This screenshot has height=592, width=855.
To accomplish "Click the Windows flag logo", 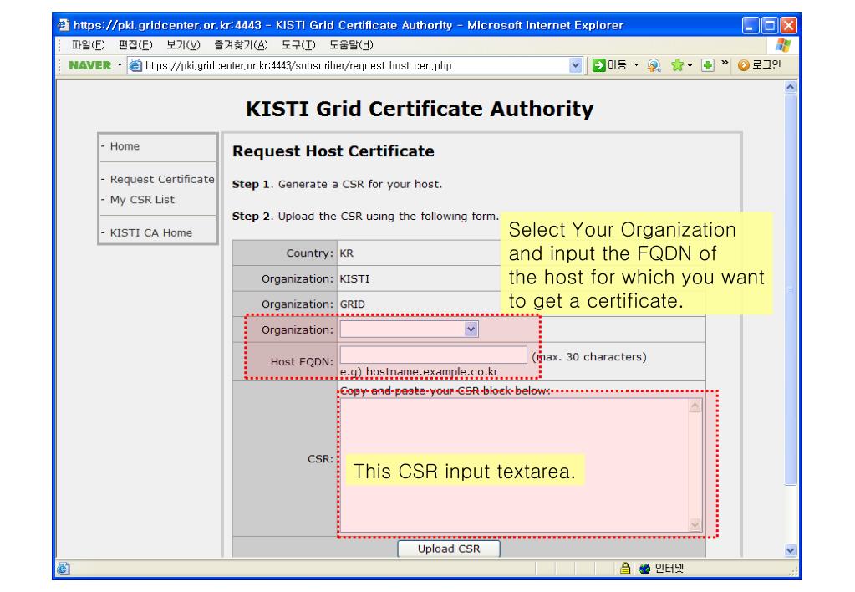I will coord(784,45).
